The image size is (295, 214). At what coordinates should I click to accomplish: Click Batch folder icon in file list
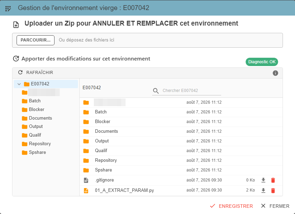point(86,112)
